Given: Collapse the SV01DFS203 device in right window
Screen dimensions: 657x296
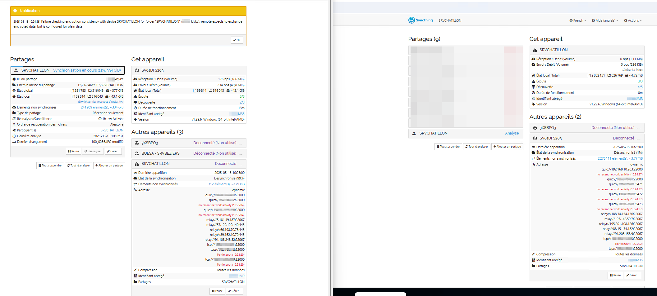Looking at the screenshot, I should tap(587, 138).
